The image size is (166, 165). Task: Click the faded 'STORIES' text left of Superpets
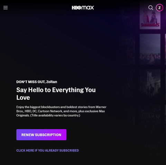[127, 24]
